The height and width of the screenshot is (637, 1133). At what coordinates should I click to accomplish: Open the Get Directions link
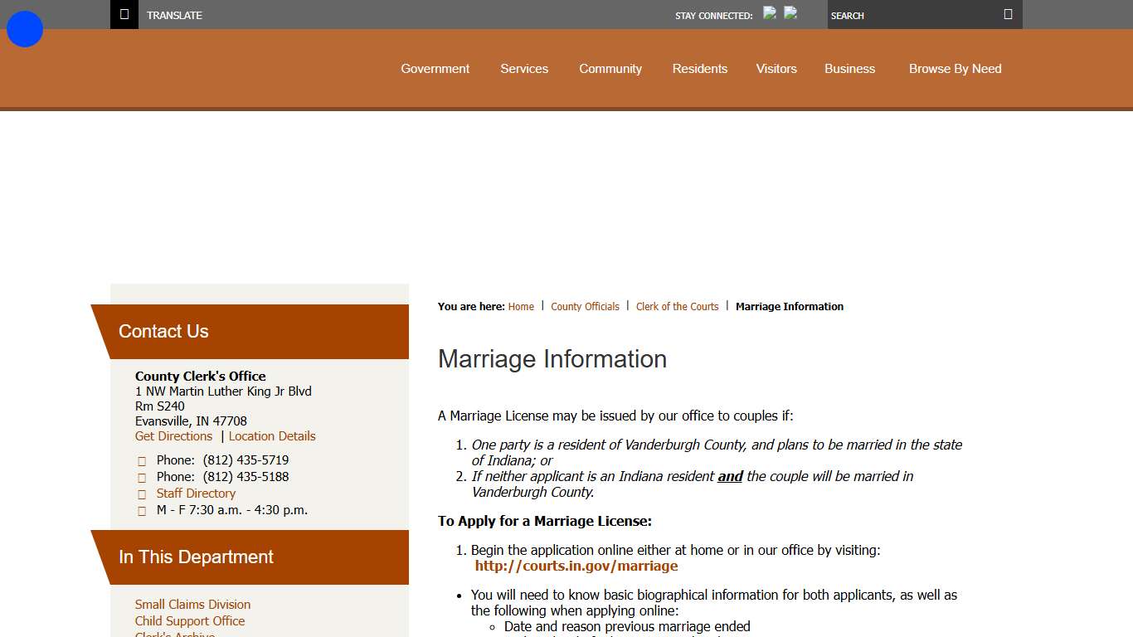click(173, 435)
